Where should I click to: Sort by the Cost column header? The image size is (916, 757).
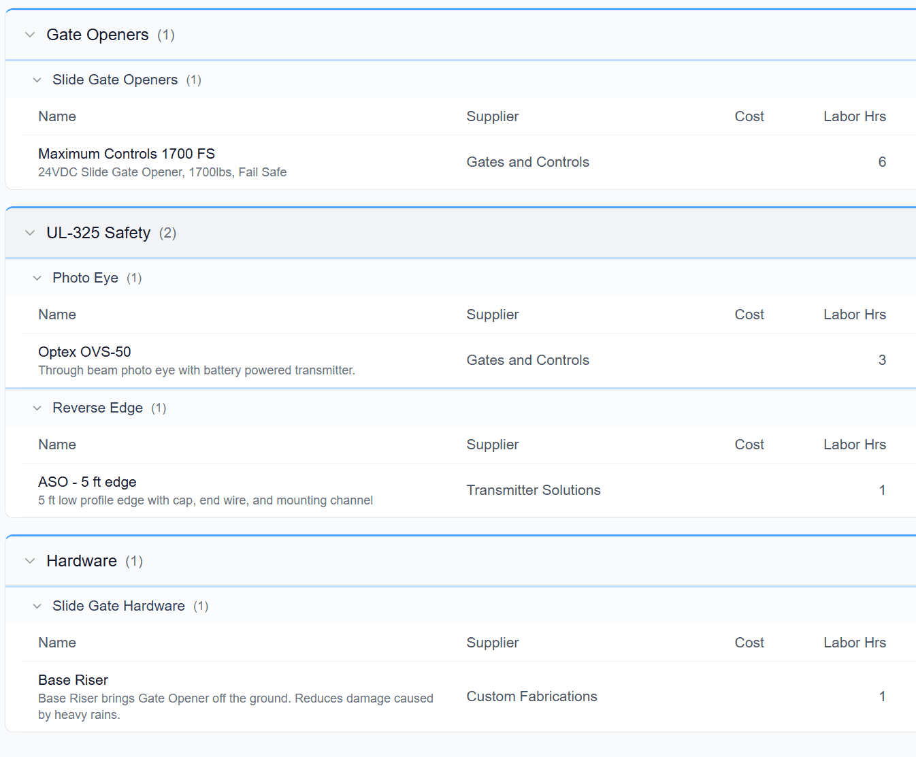[749, 116]
